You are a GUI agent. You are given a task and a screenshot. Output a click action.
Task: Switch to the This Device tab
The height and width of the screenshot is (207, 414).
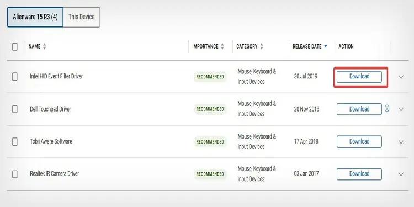(81, 17)
